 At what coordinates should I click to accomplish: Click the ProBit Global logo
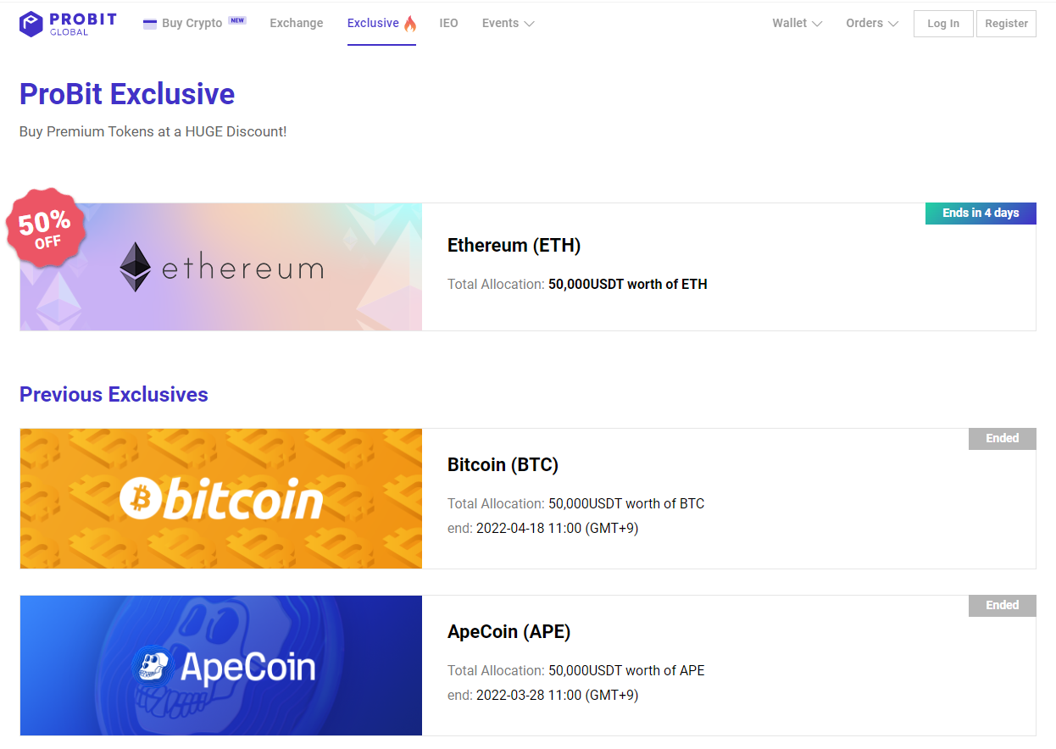[67, 23]
